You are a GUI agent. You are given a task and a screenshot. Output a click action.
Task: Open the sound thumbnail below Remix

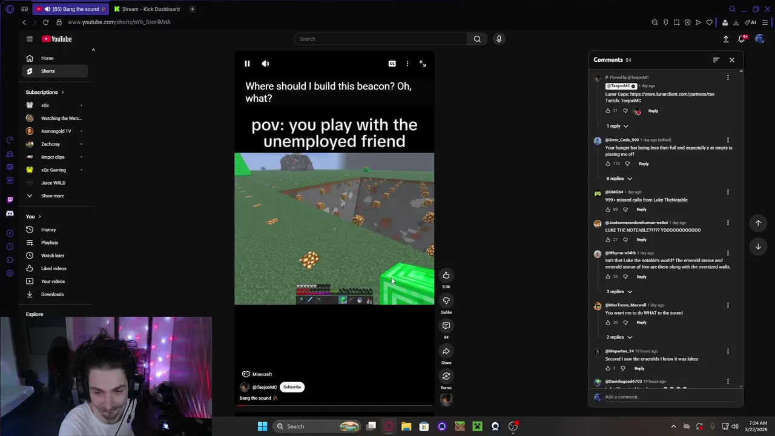pyautogui.click(x=446, y=400)
